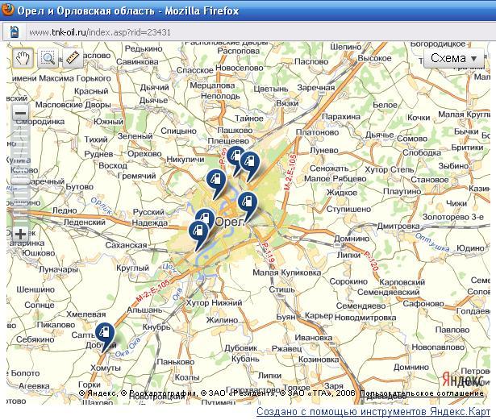
Task: Open the Схема map type dropdown
Action: pyautogui.click(x=456, y=58)
